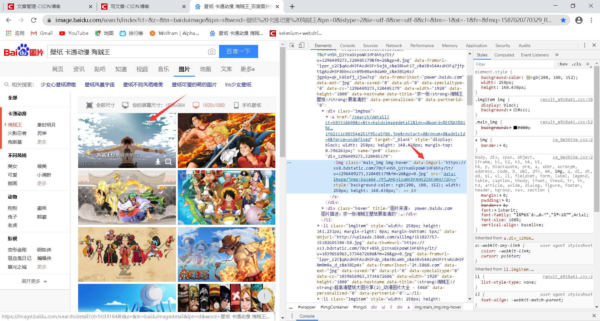The image size is (600, 321).
Task: Collapse the div class="imgbox" node
Action: [x=323, y=111]
